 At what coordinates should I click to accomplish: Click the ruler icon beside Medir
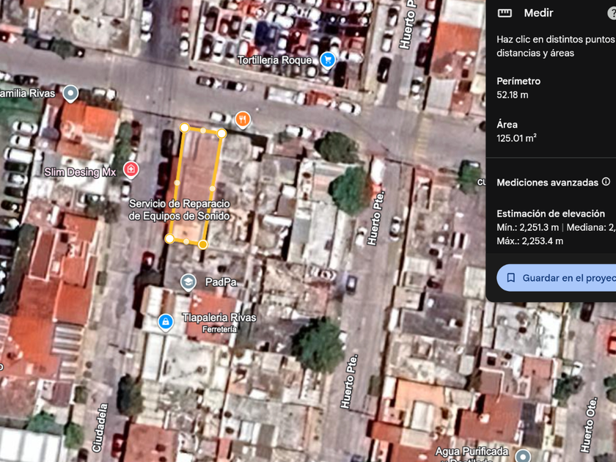505,13
